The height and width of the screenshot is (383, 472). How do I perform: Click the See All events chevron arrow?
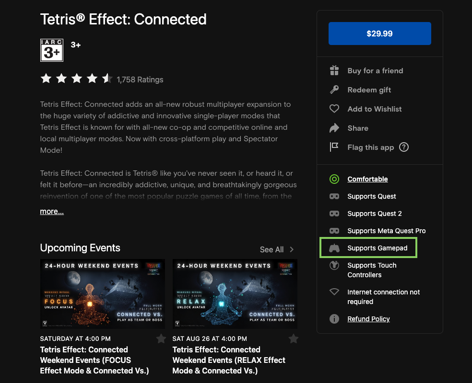tap(292, 249)
